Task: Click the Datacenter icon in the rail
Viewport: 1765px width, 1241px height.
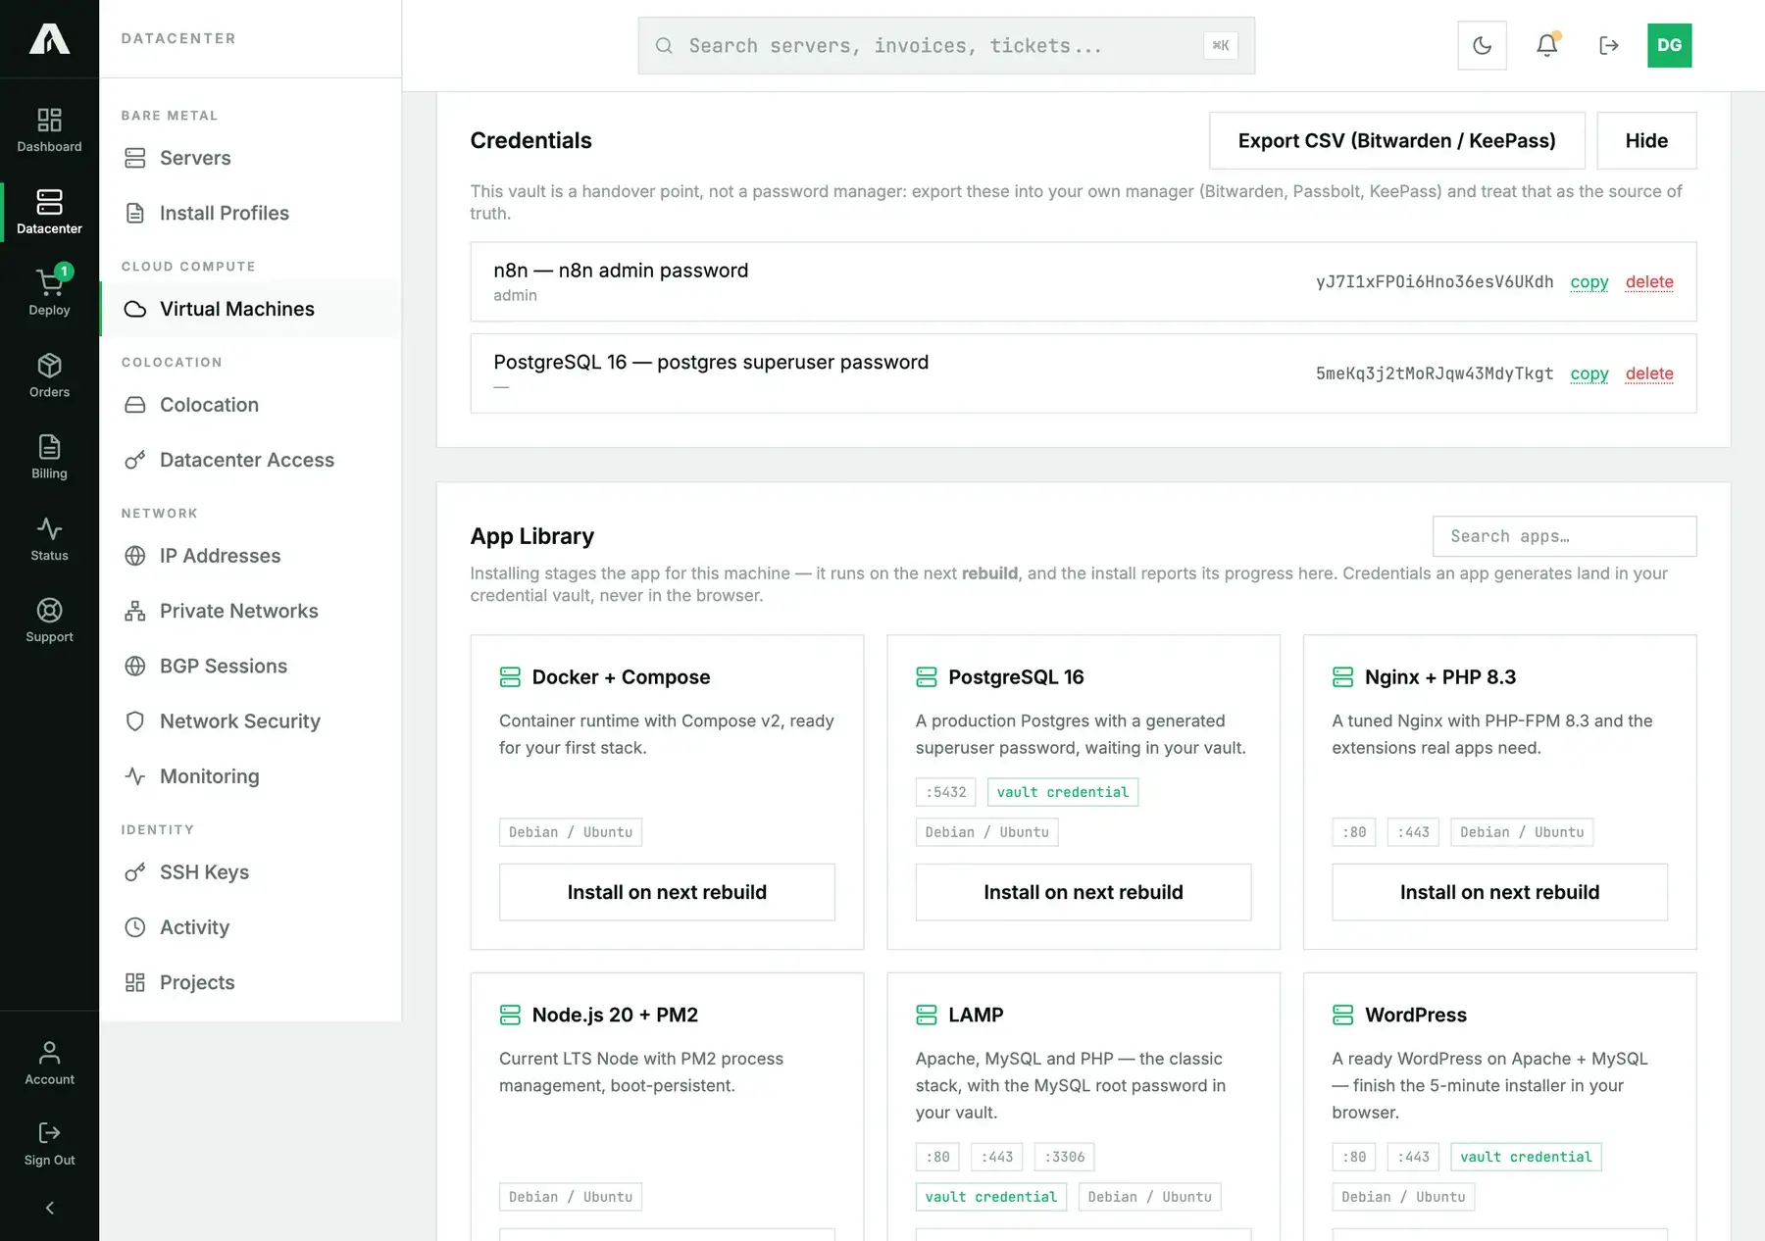Action: 49,212
